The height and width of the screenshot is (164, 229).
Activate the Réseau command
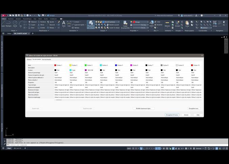(51, 28)
